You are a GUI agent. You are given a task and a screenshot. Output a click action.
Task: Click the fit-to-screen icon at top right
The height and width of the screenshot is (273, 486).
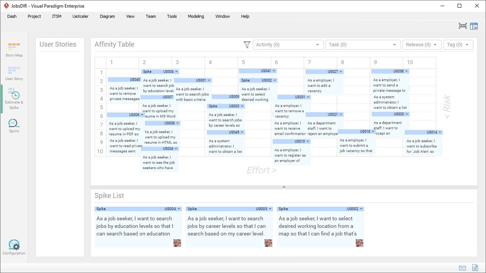pyautogui.click(x=462, y=26)
